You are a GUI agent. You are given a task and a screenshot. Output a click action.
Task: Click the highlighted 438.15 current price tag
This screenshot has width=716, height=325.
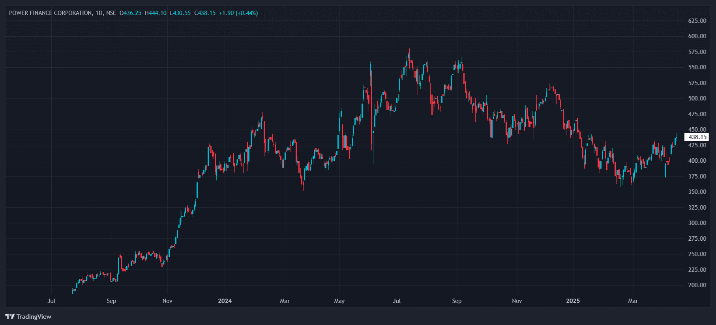tap(697, 137)
